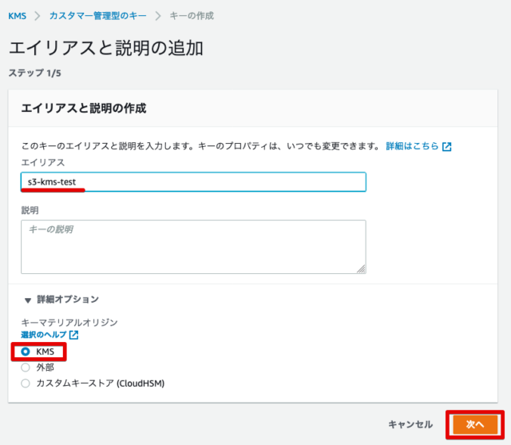Click chevron separator just before キーの作成
The width and height of the screenshot is (511, 445).
158,16
